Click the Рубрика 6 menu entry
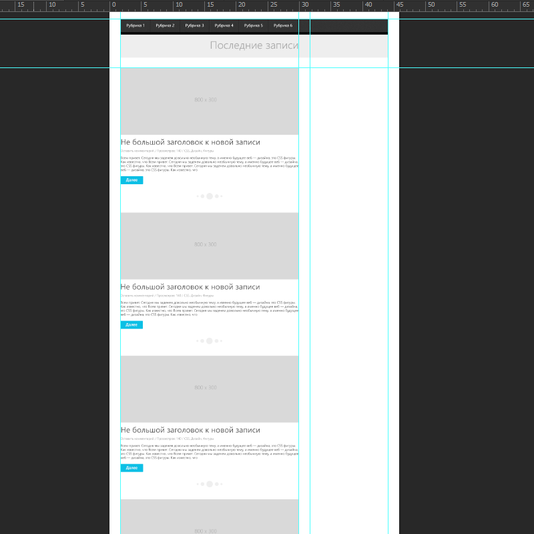This screenshot has width=534, height=534. coord(282,25)
